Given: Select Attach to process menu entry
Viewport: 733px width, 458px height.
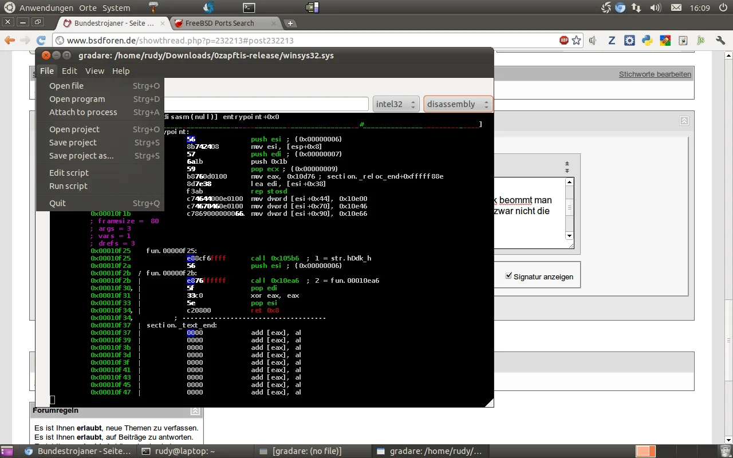Looking at the screenshot, I should pos(100,112).
